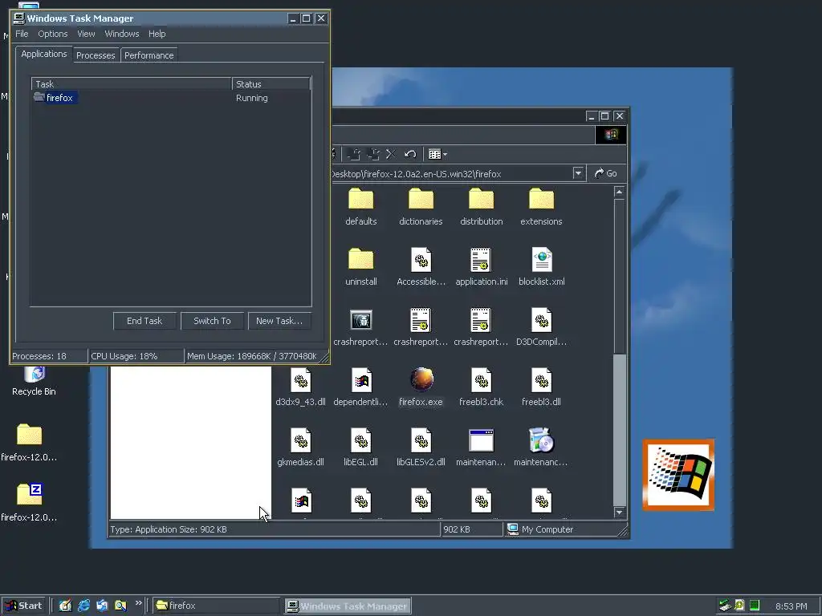Select the freebl3.chk file

click(x=482, y=387)
